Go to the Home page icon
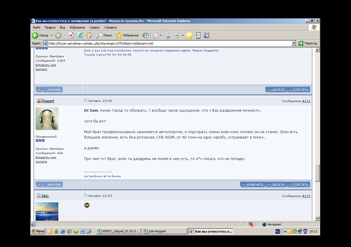351x247 pixels. pyautogui.click(x=89, y=35)
